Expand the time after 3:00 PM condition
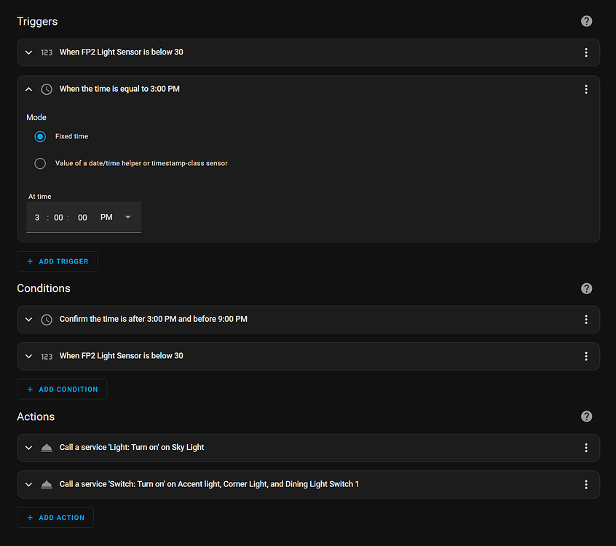Viewport: 616px width, 546px height. 29,320
